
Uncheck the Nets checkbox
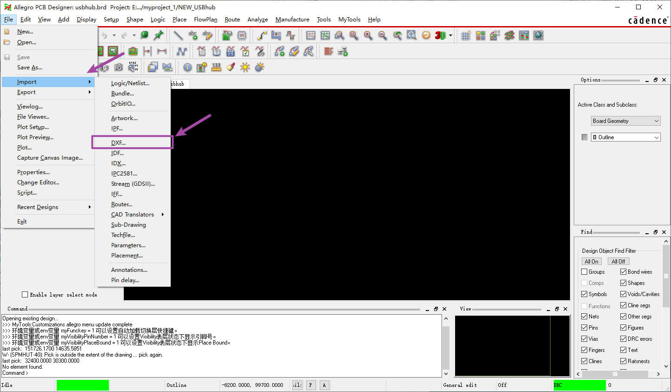tap(584, 317)
